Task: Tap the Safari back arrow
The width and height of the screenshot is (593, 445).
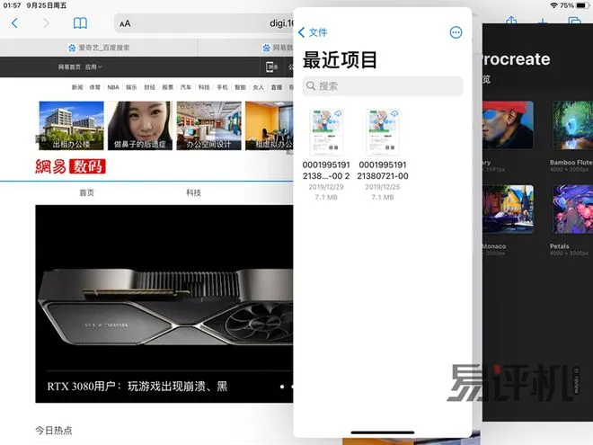Action: pos(14,23)
